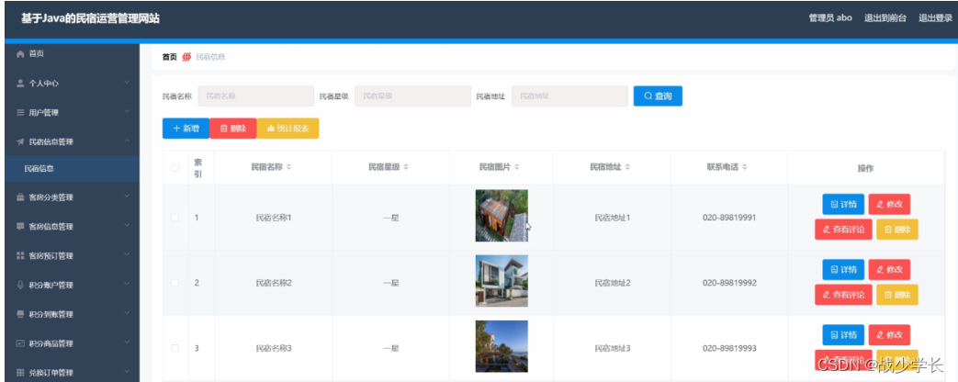This screenshot has width=958, height=382.
Task: Click 详情 for the 民宿名称2 row
Action: [x=843, y=270]
